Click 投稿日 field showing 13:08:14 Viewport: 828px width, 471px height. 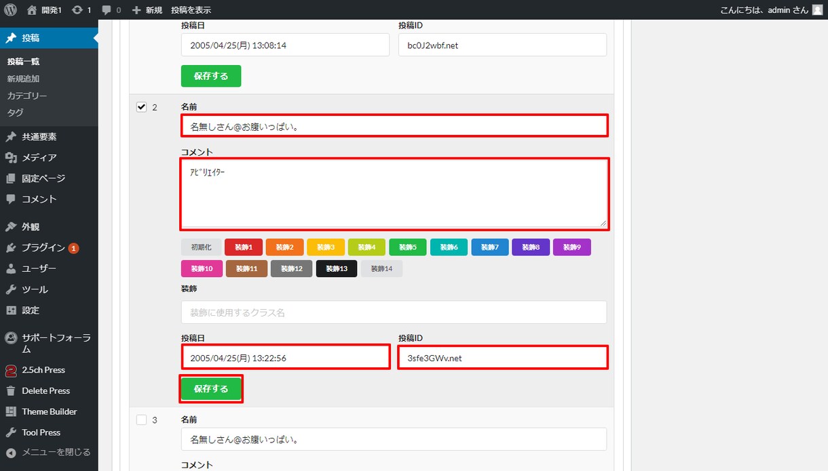coord(285,45)
